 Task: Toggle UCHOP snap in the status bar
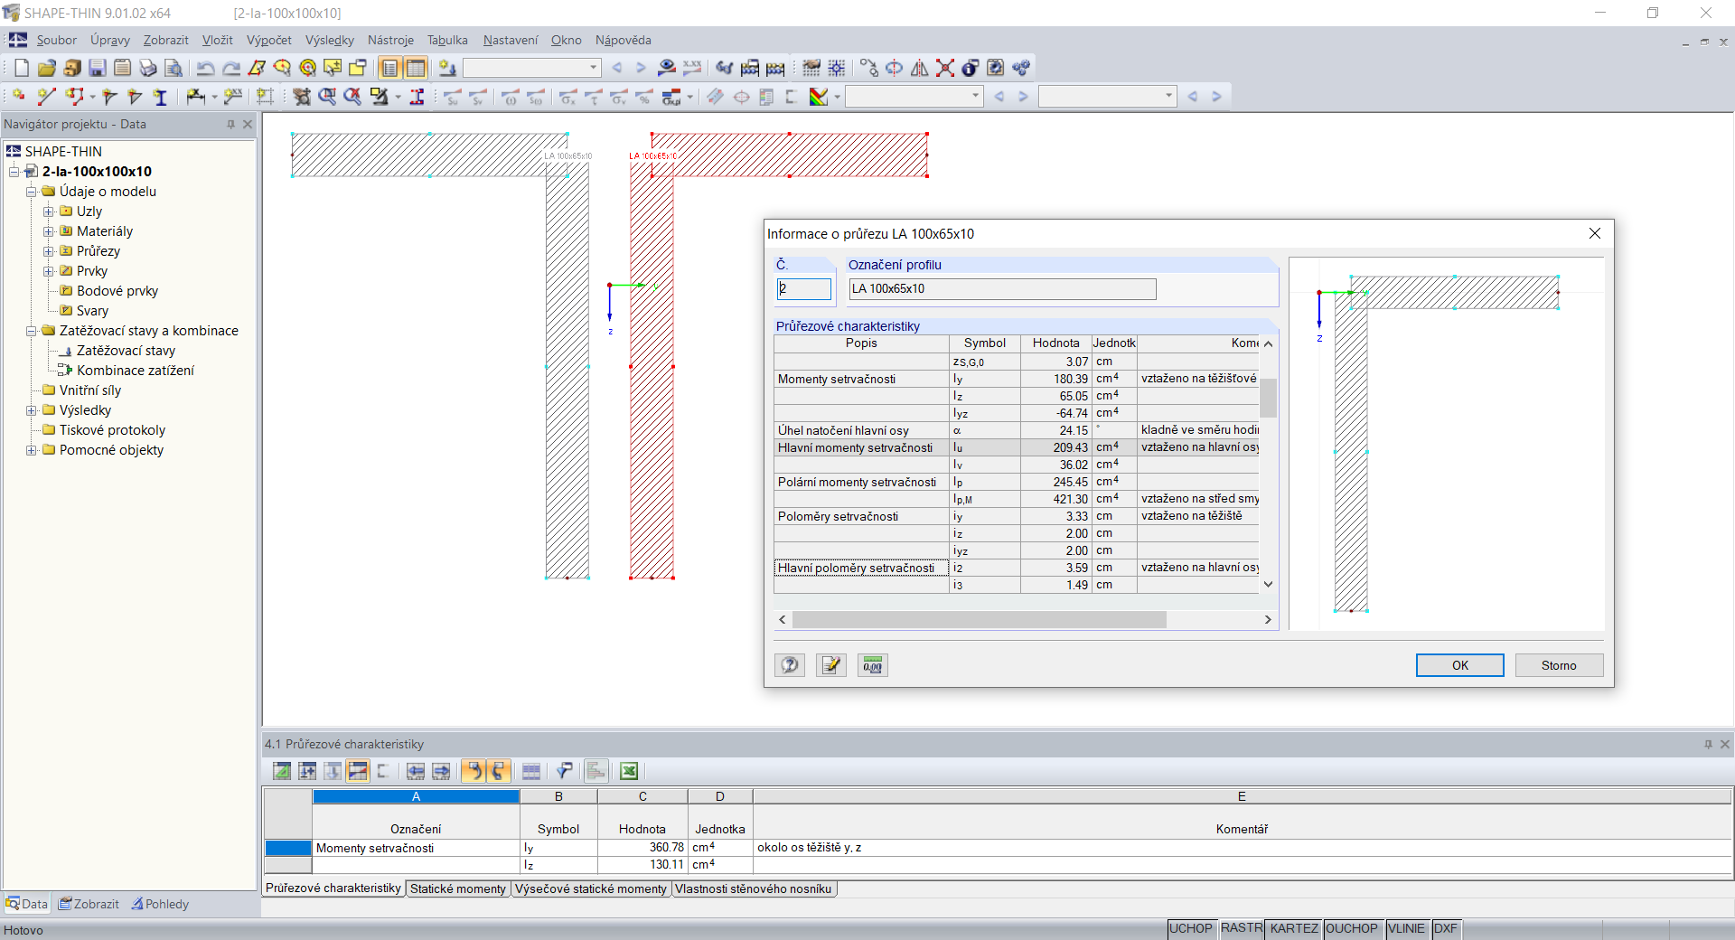(1191, 928)
